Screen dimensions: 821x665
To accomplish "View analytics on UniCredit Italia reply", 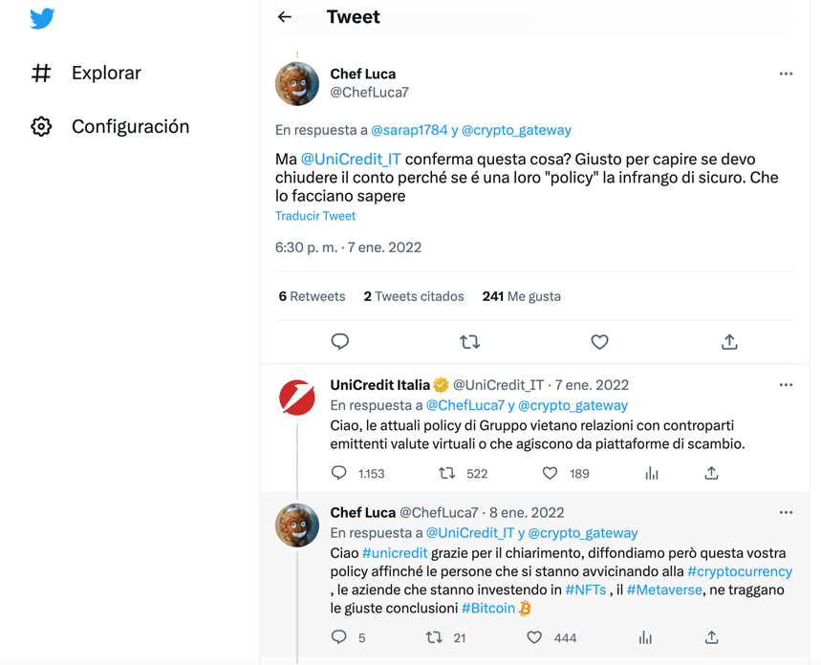I will pyautogui.click(x=652, y=473).
